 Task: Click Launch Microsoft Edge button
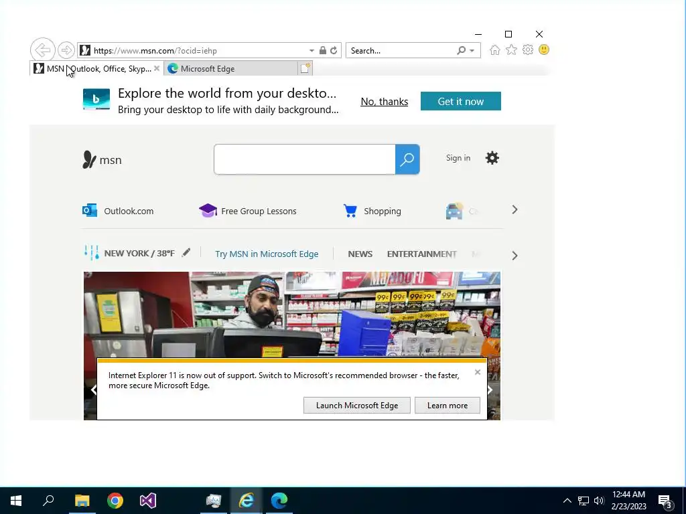coord(357,405)
